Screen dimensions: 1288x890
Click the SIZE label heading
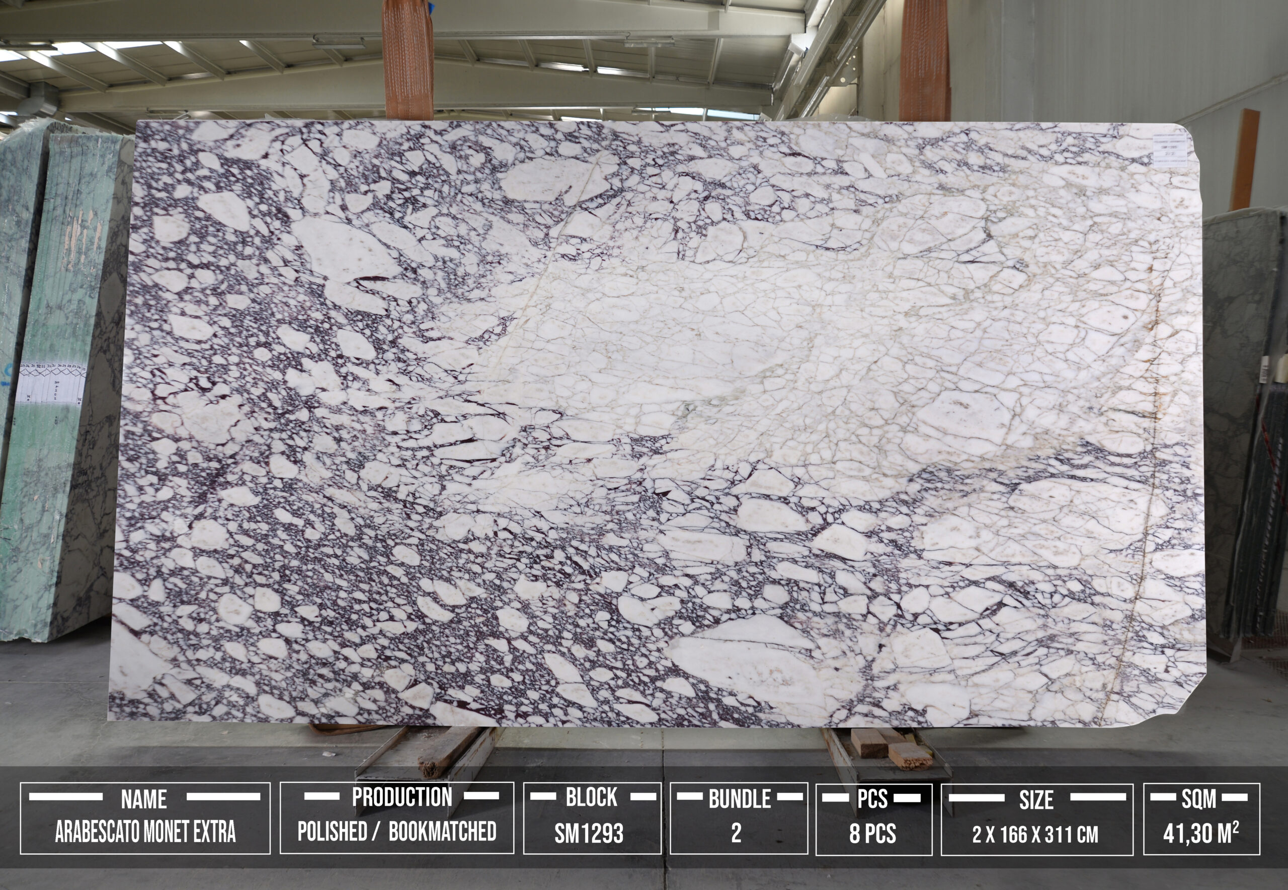tap(1036, 800)
